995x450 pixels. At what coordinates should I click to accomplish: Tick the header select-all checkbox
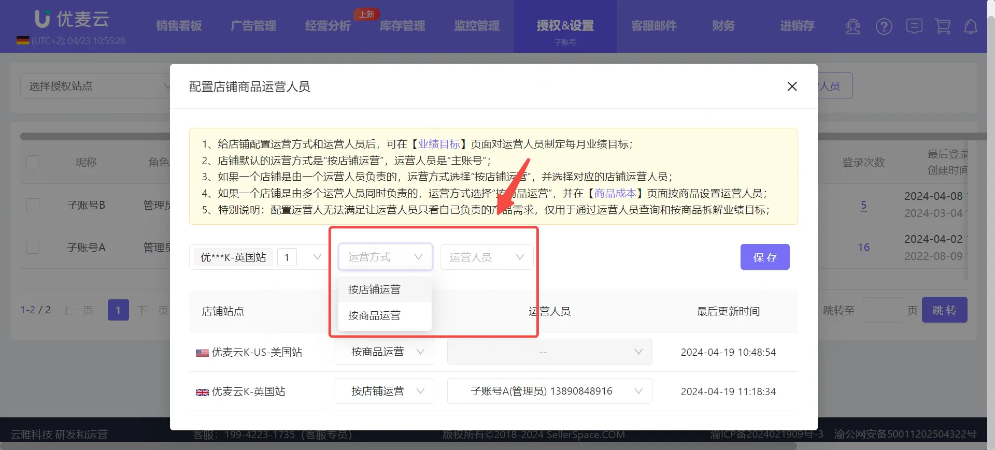coord(33,162)
